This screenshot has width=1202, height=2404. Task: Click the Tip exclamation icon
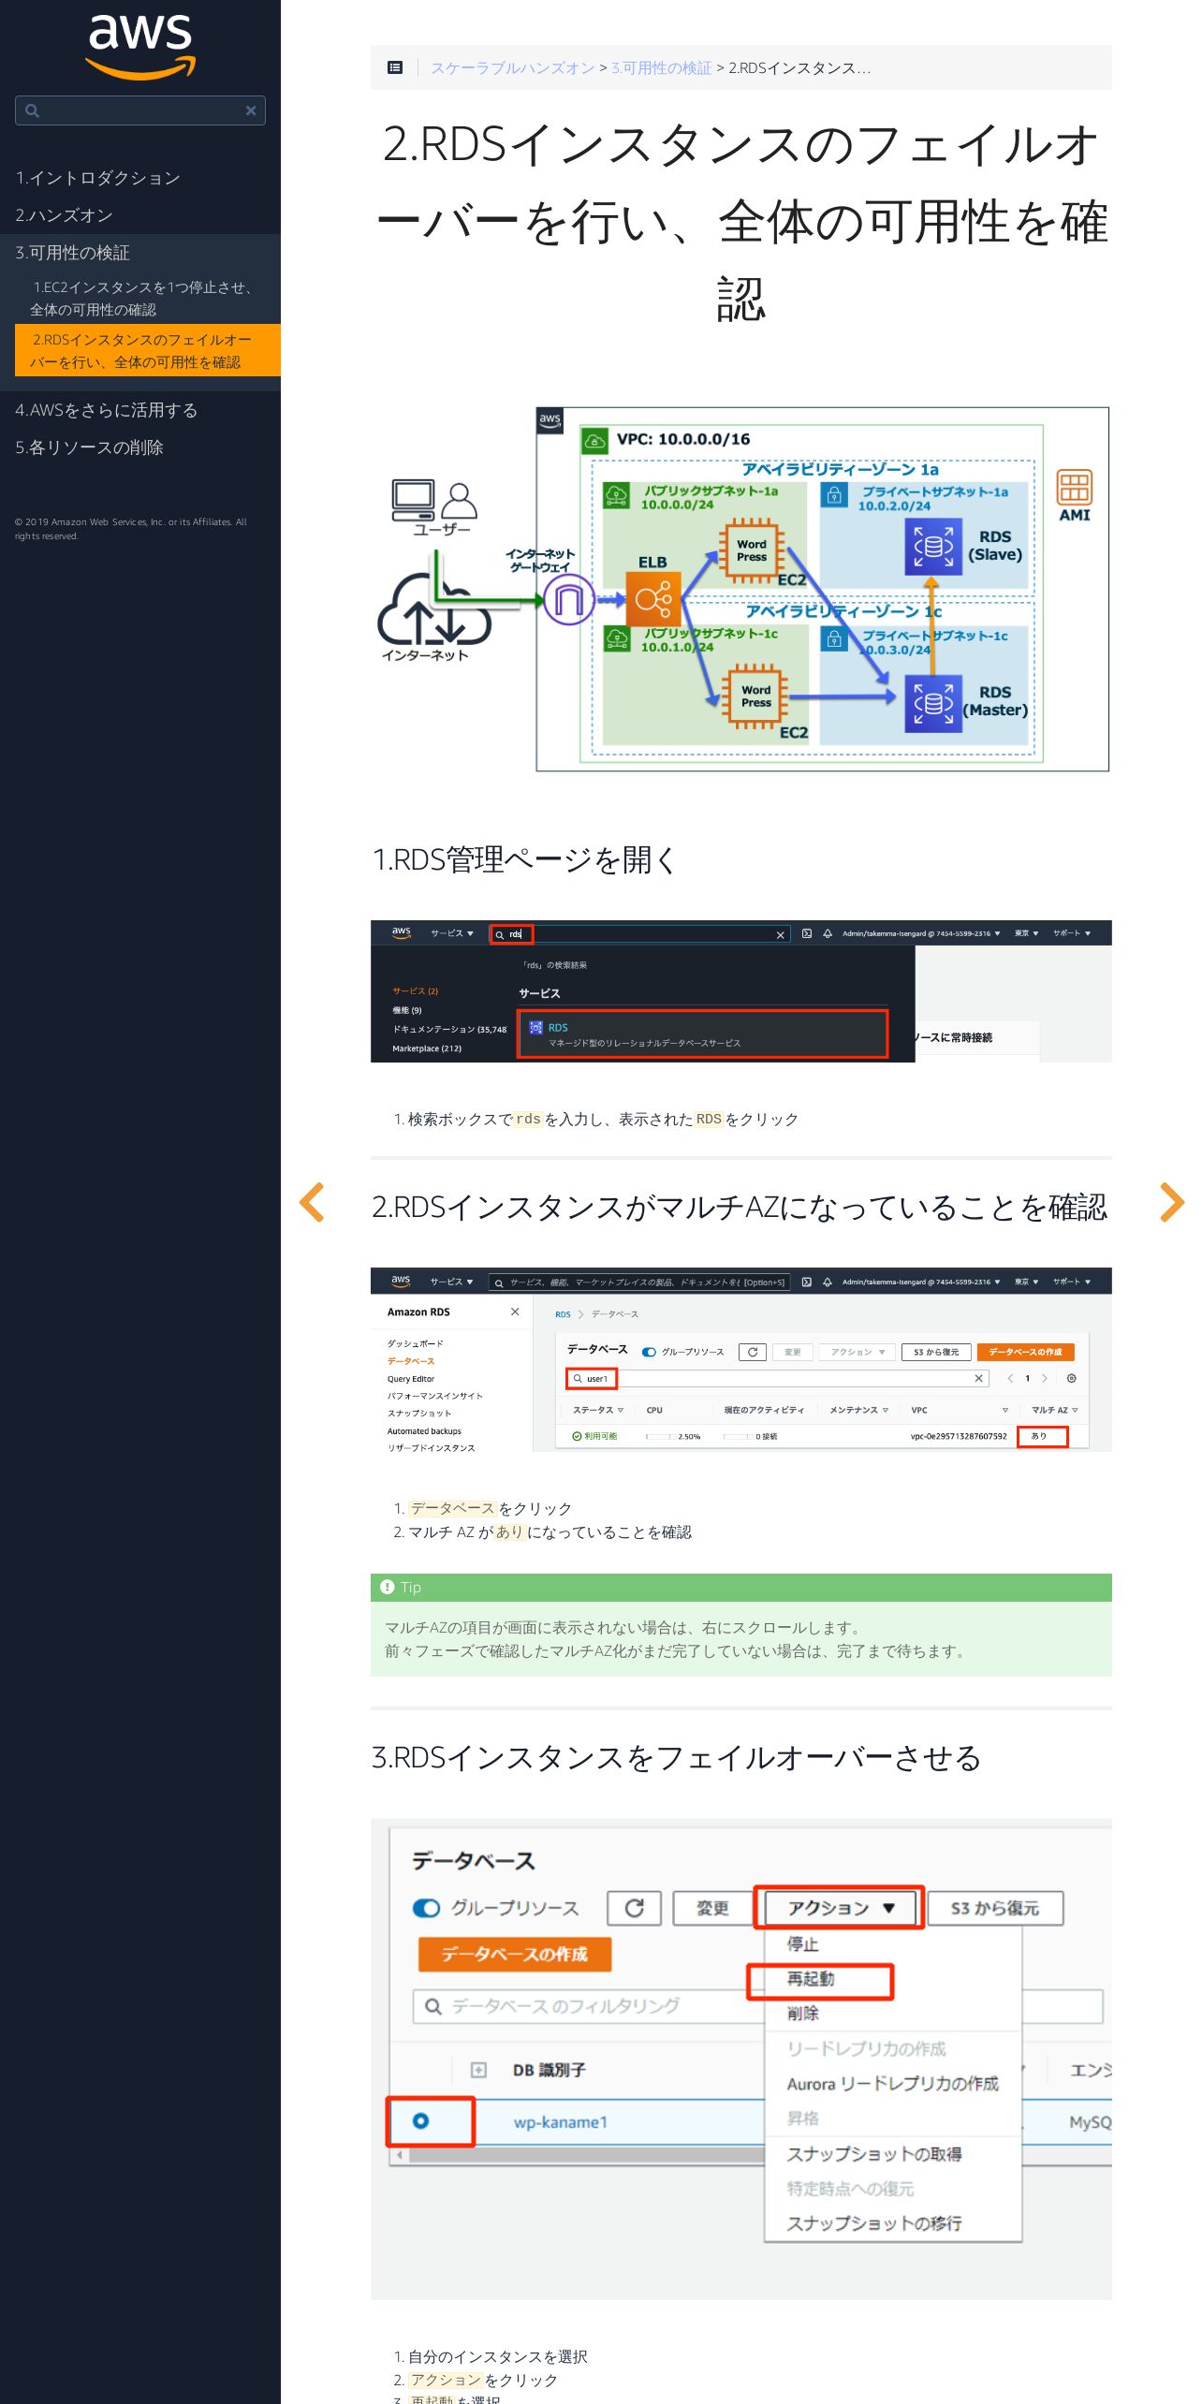[x=388, y=1587]
